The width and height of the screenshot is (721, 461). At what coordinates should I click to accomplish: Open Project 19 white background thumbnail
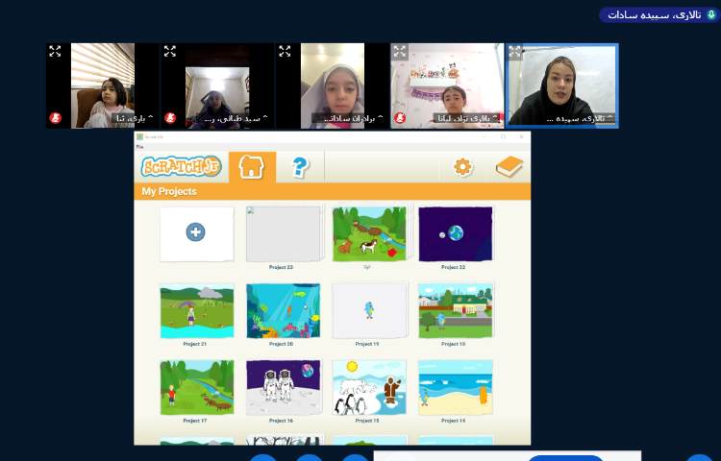(x=369, y=311)
